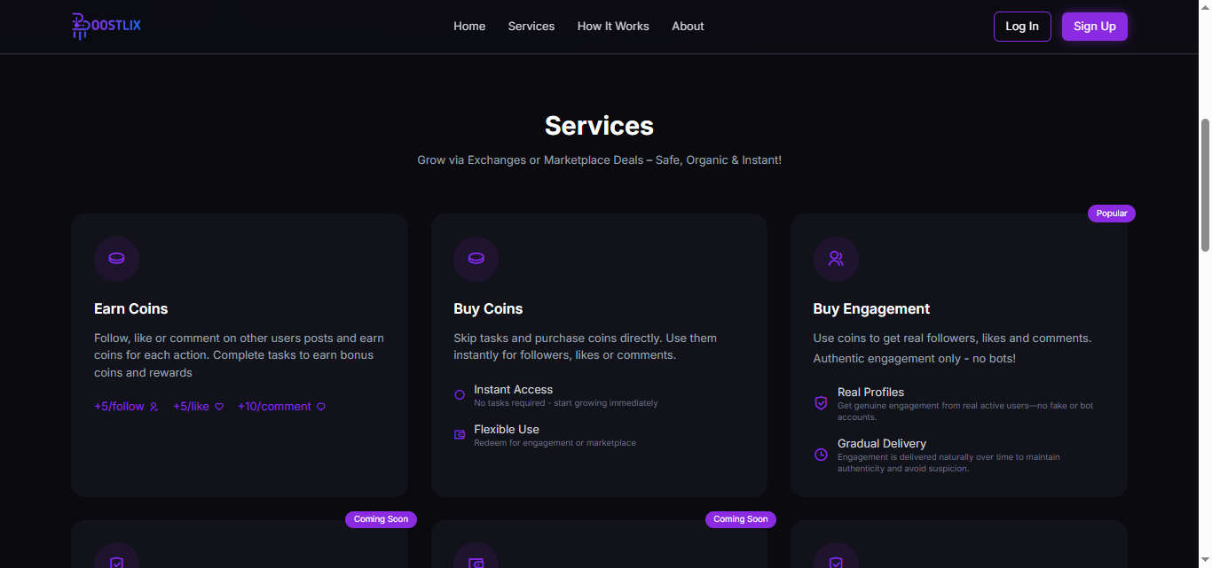Image resolution: width=1212 pixels, height=568 pixels.
Task: Click the heart icon beside +5/like
Action: point(219,407)
